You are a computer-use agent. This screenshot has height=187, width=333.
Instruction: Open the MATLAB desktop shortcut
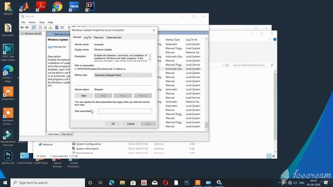click(x=24, y=7)
